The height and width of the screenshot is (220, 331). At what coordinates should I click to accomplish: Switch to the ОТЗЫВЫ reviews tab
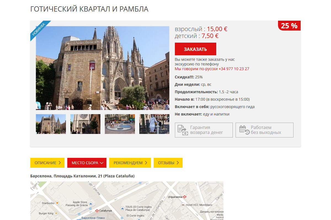(168, 163)
